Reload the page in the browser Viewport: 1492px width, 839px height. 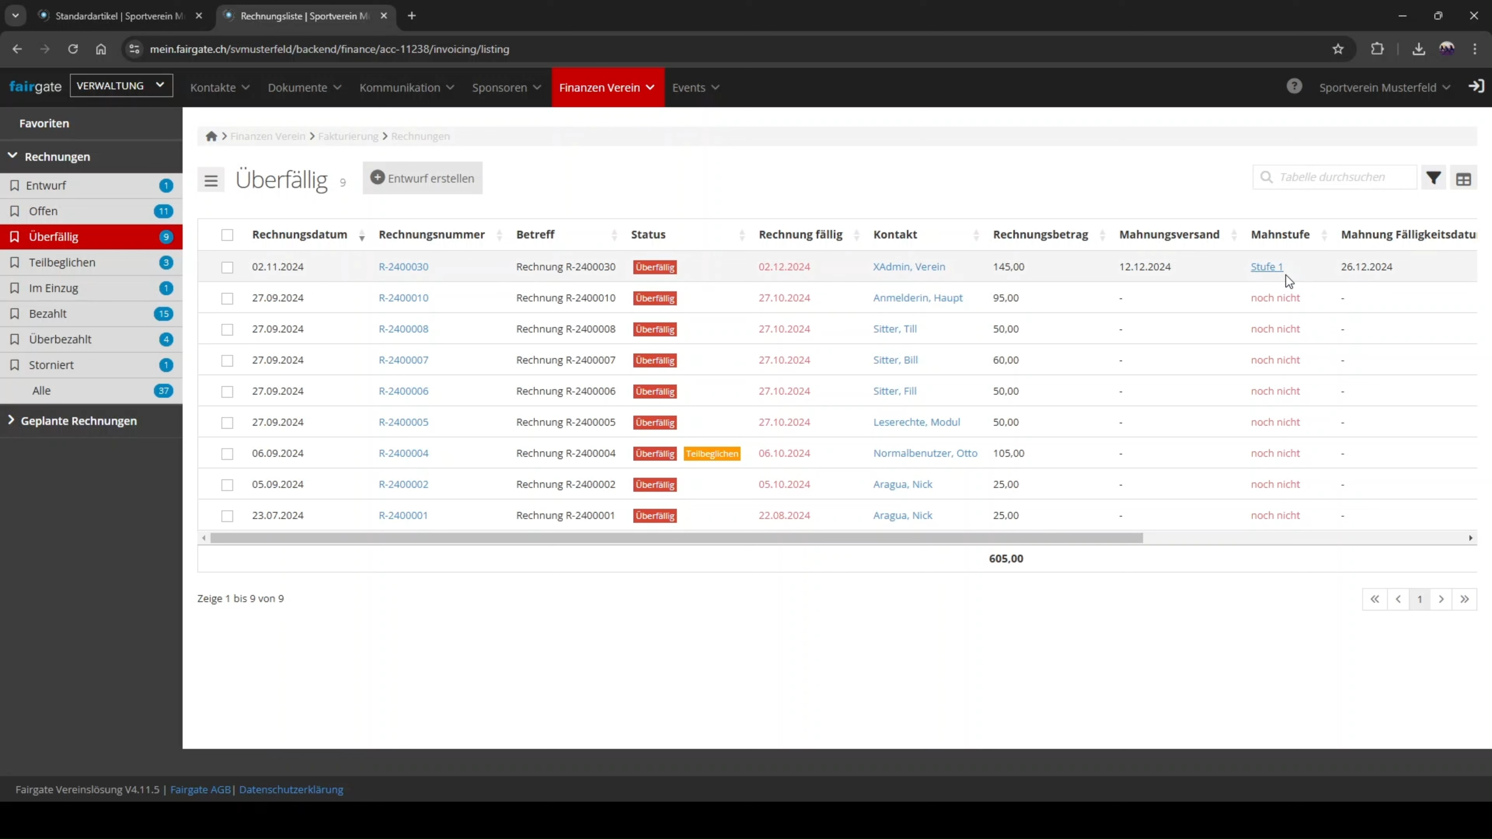point(72,49)
